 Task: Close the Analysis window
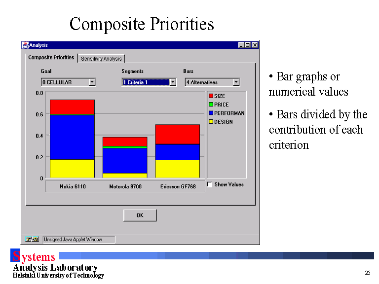click(x=255, y=45)
